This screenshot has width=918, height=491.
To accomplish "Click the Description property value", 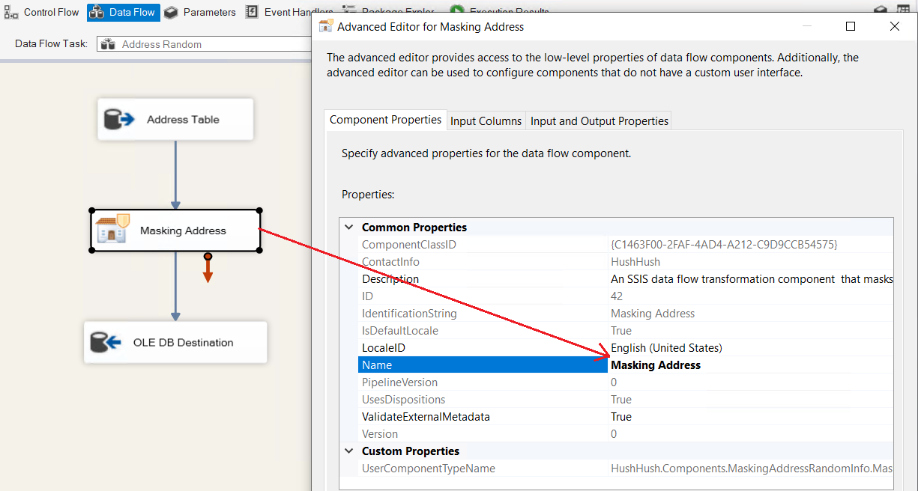I will coord(749,279).
